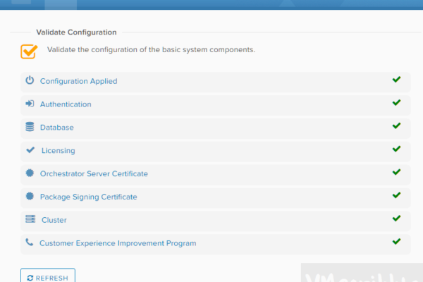
Task: Click the blue check icon beside Licensing
Action: (x=30, y=150)
